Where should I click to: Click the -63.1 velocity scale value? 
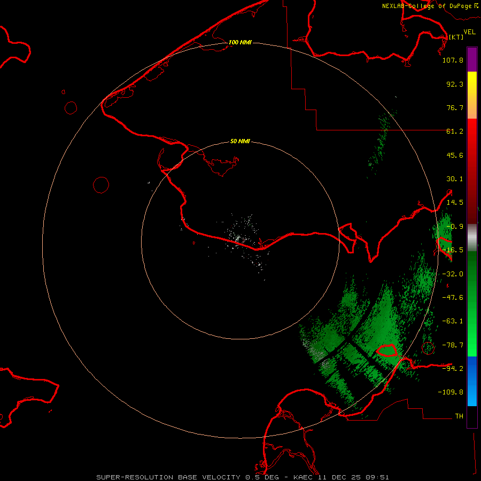453,321
